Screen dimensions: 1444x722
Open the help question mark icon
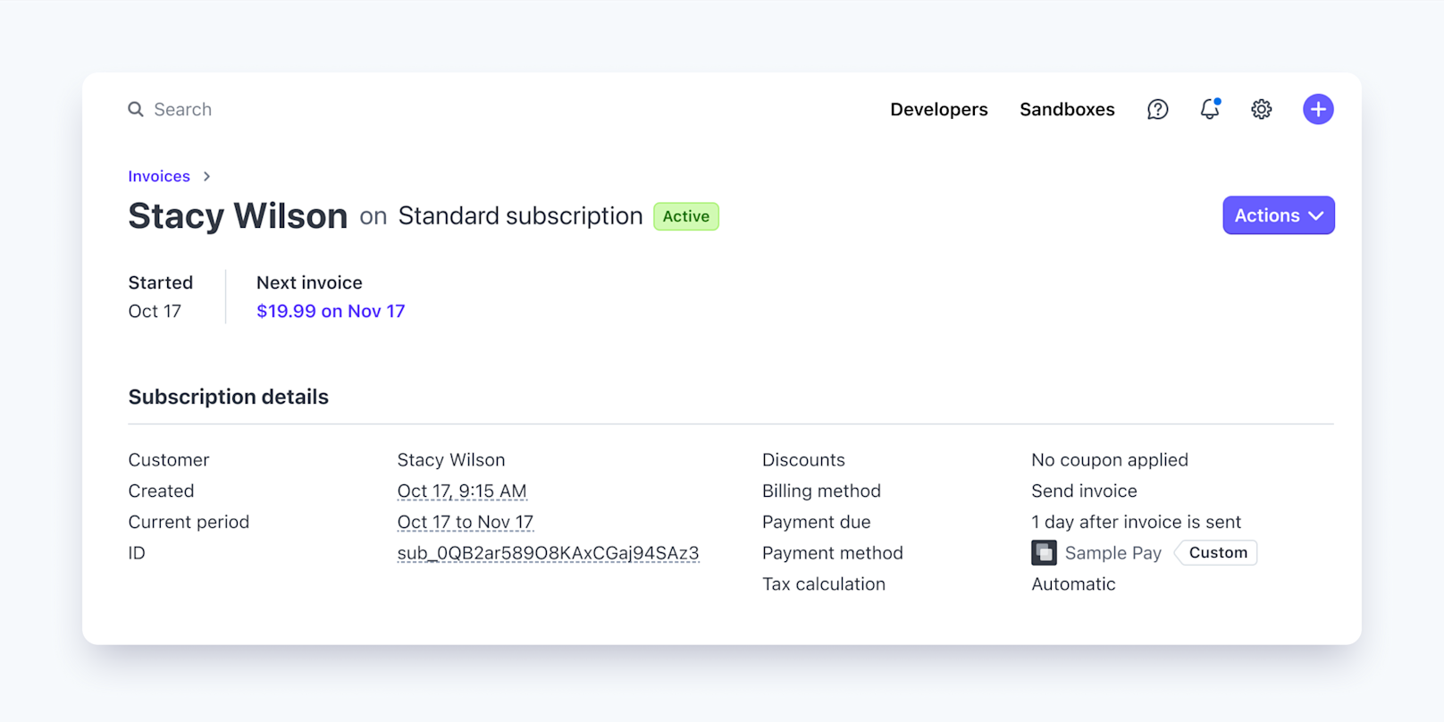(1157, 109)
